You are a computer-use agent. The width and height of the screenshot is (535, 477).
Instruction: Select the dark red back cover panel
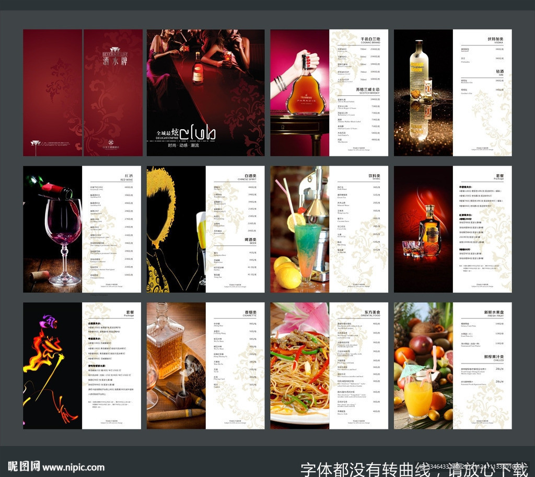point(53,93)
